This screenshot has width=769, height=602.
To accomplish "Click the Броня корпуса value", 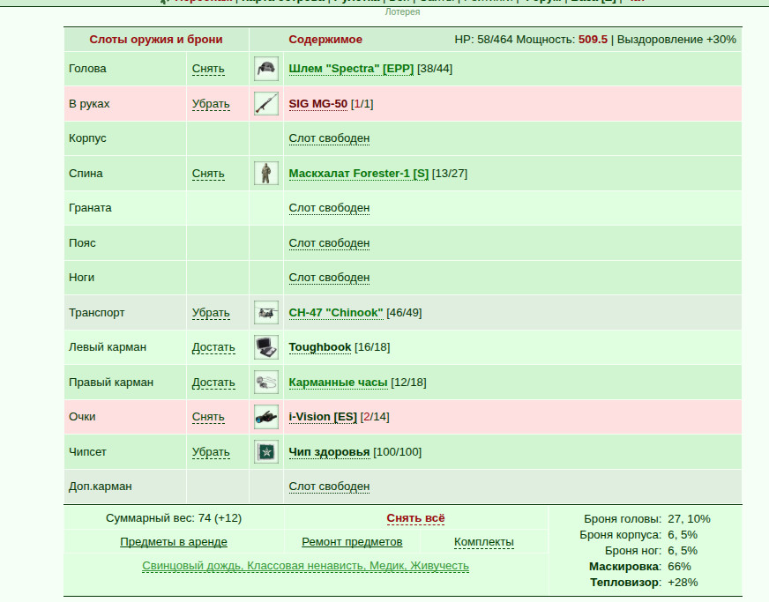I will click(683, 534).
